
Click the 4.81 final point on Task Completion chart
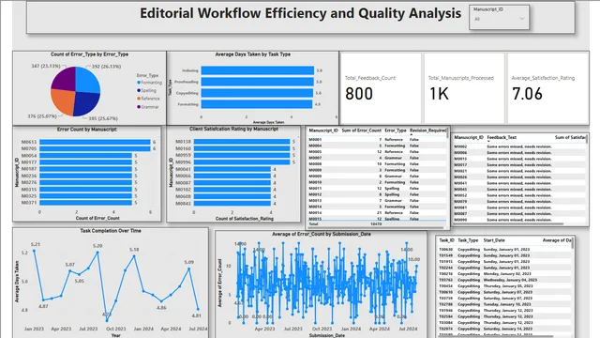tap(198, 309)
